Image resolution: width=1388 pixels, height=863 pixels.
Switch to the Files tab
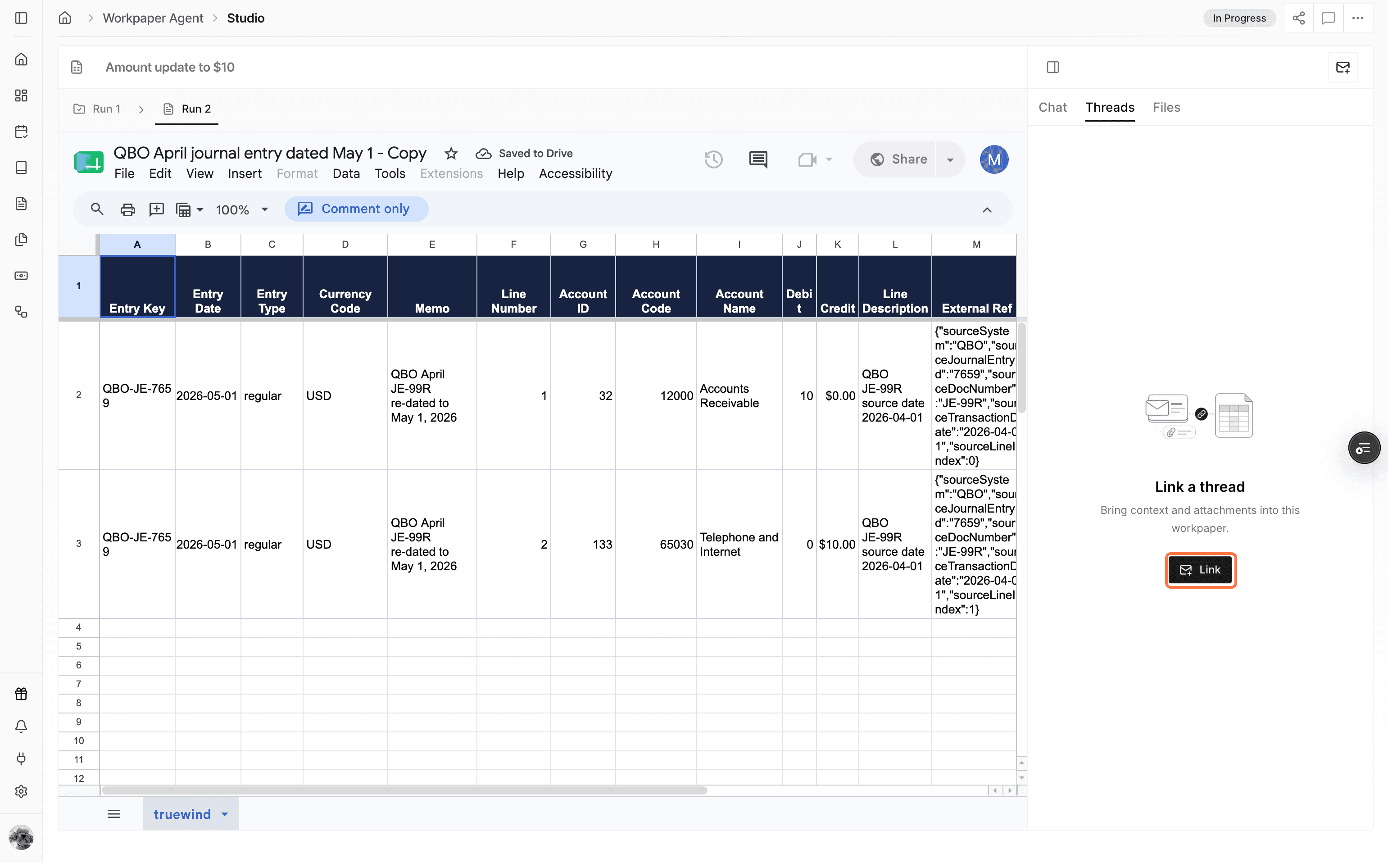pos(1166,107)
